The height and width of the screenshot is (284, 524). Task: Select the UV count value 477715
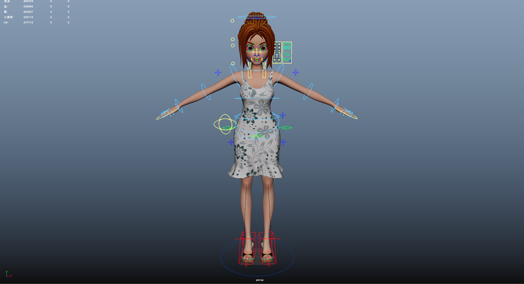pos(28,23)
